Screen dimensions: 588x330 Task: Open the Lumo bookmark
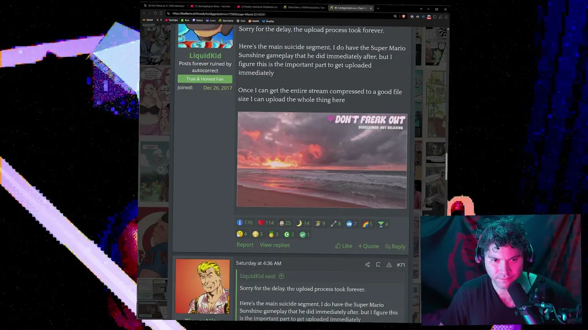pyautogui.click(x=211, y=20)
